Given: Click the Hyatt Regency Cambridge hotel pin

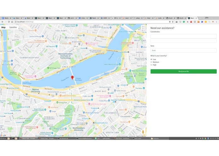Looking at the screenshot, I should click(36, 76).
